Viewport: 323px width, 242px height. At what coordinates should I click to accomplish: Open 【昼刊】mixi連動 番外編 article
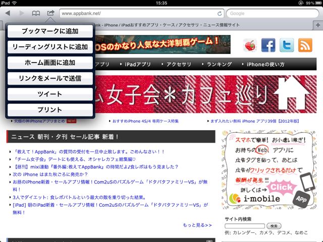point(95,167)
